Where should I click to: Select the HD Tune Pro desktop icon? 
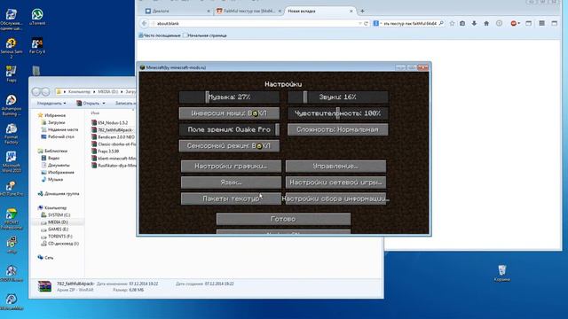tap(12, 189)
